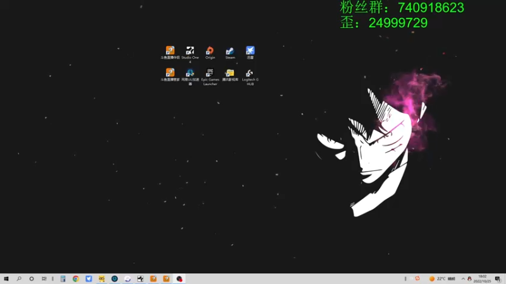506x284 pixels.
Task: Open the 腾讯影视库 folder shortcut
Action: click(x=230, y=74)
